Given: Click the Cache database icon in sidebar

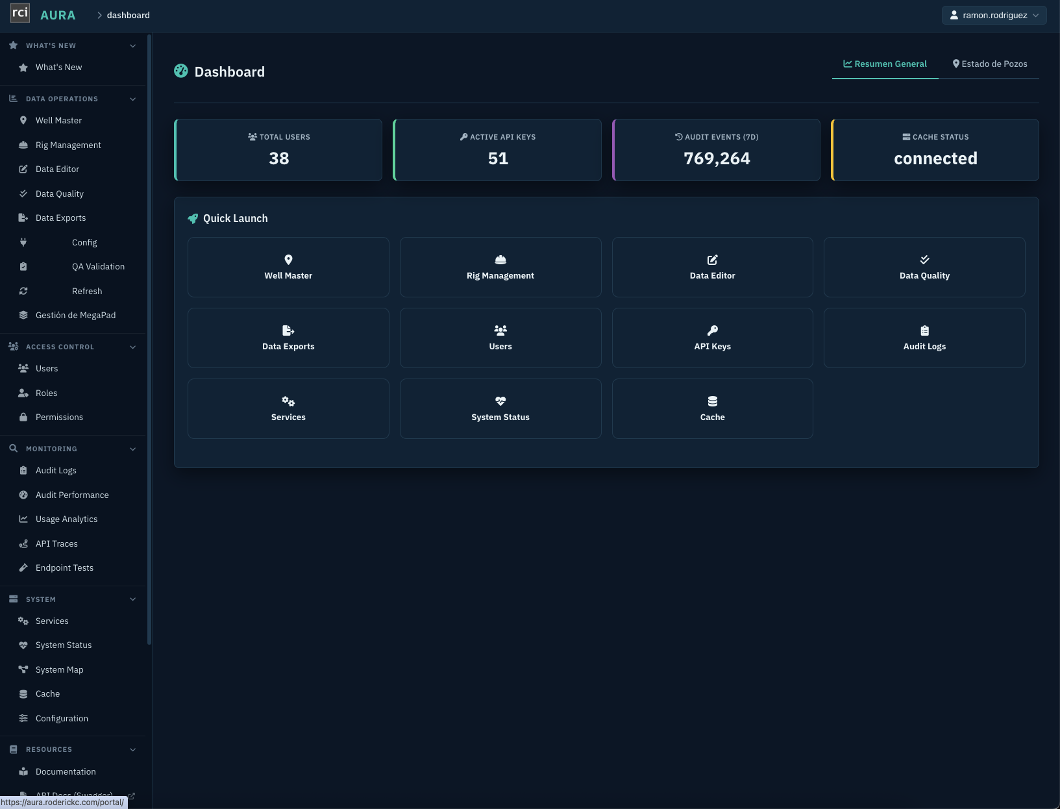Looking at the screenshot, I should pos(23,694).
